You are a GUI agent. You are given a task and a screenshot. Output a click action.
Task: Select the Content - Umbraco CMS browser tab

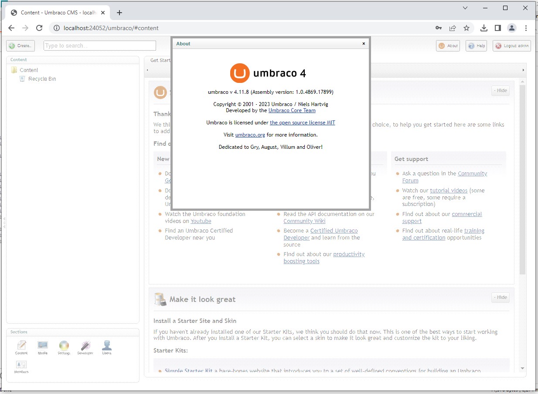pos(58,13)
